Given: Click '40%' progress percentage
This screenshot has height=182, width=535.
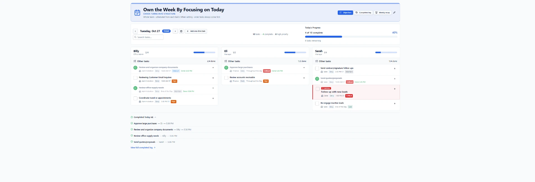Looking at the screenshot, I should tap(395, 33).
